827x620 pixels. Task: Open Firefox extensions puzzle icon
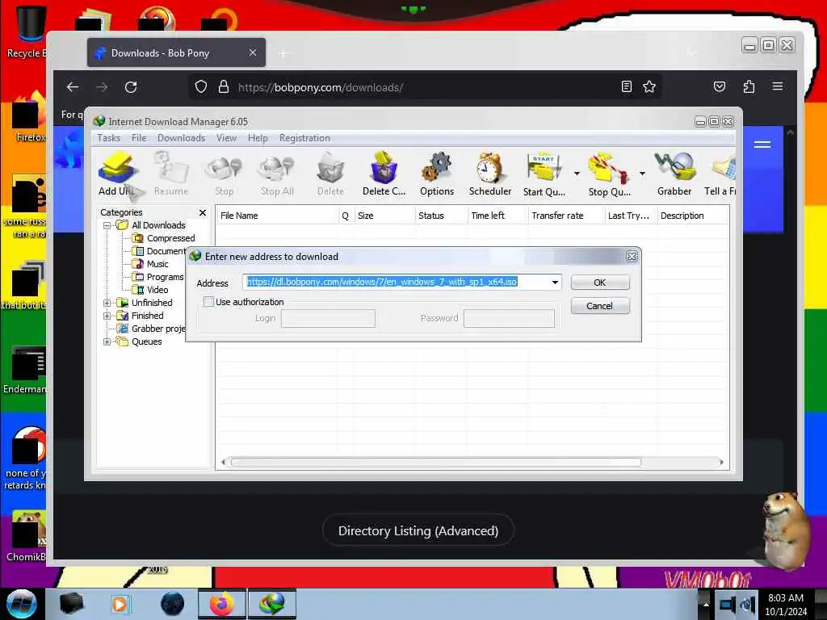pyautogui.click(x=749, y=86)
